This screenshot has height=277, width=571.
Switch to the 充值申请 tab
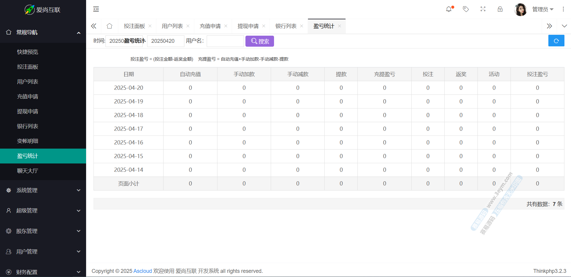[x=210, y=26]
